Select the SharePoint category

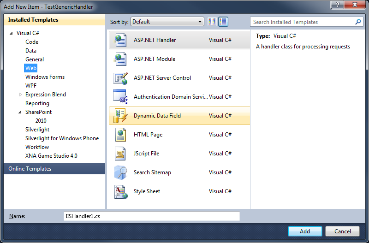pyautogui.click(x=38, y=112)
